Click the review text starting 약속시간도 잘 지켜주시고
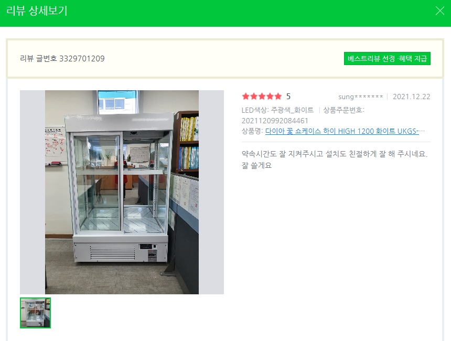The width and height of the screenshot is (451, 341). tap(335, 154)
